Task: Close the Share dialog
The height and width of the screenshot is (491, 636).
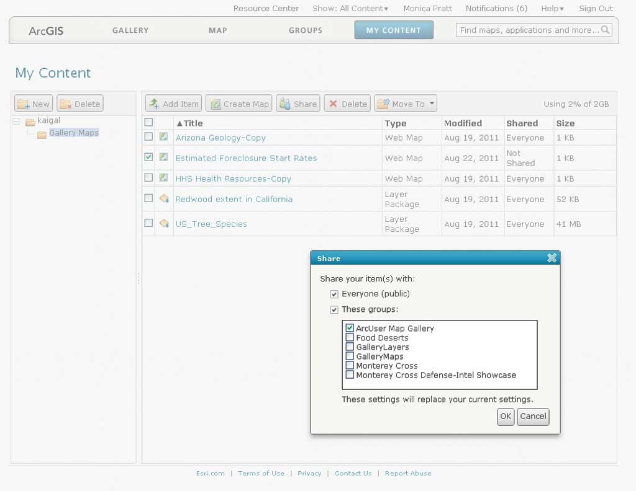Action: [552, 258]
